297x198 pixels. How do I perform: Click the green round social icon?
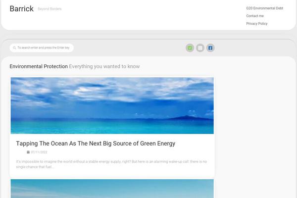click(x=190, y=48)
